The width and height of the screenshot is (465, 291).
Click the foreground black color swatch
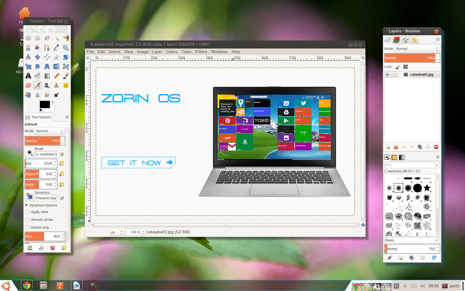pos(45,104)
